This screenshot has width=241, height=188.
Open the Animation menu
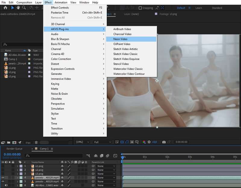61,2
